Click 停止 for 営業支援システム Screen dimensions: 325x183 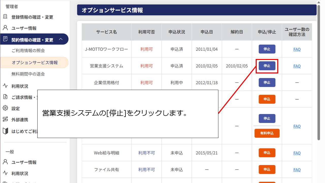tap(267, 66)
